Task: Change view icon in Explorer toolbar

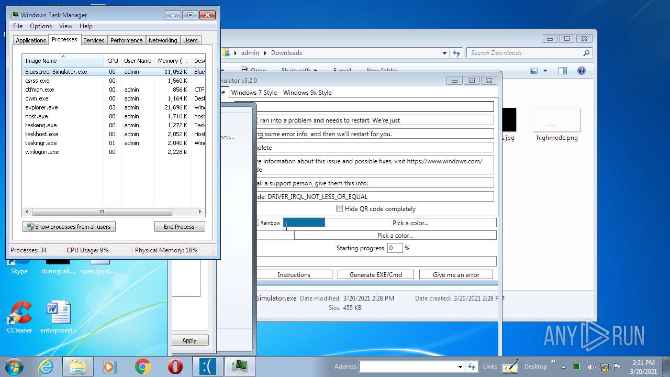Action: 534,71
